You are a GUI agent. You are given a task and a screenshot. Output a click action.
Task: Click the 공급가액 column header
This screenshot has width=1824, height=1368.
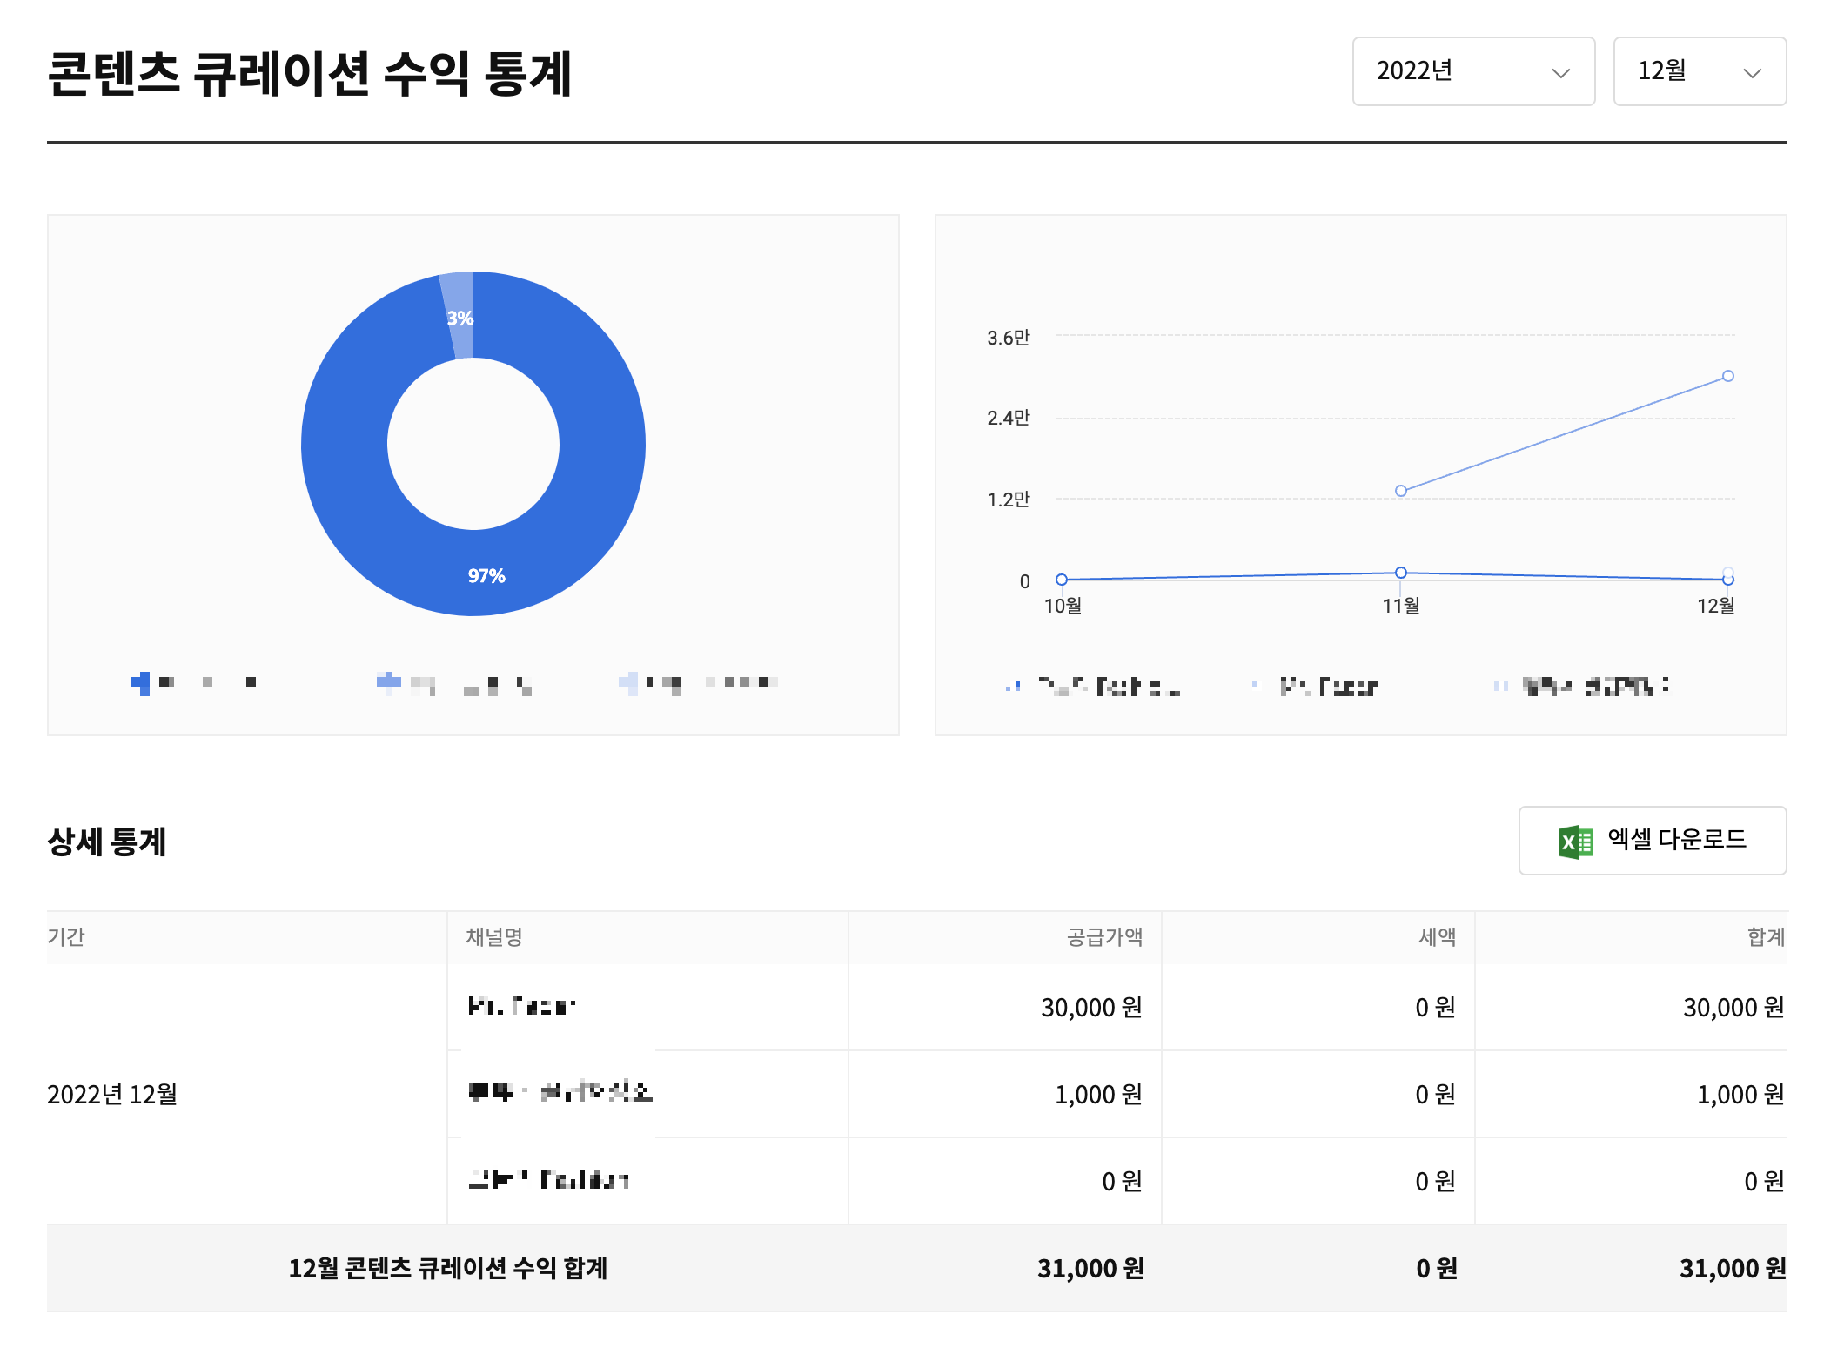(1103, 937)
